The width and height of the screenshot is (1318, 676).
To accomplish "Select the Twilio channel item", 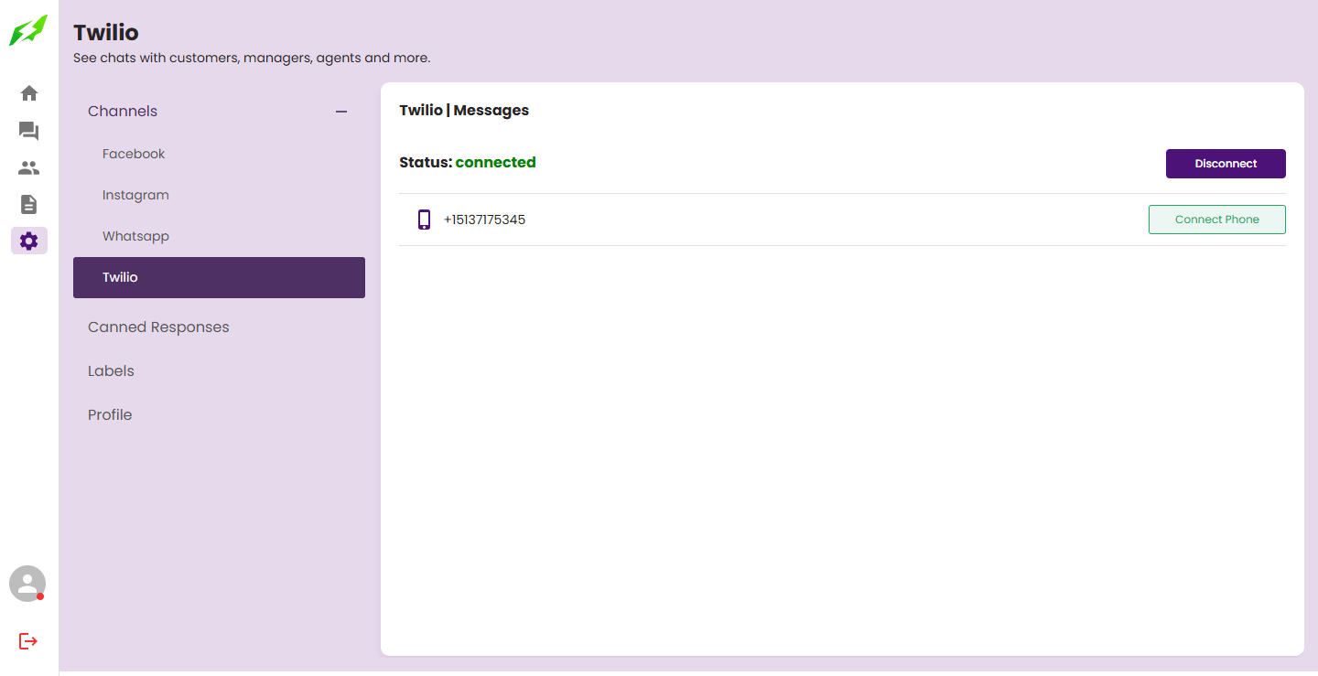I will (x=219, y=277).
